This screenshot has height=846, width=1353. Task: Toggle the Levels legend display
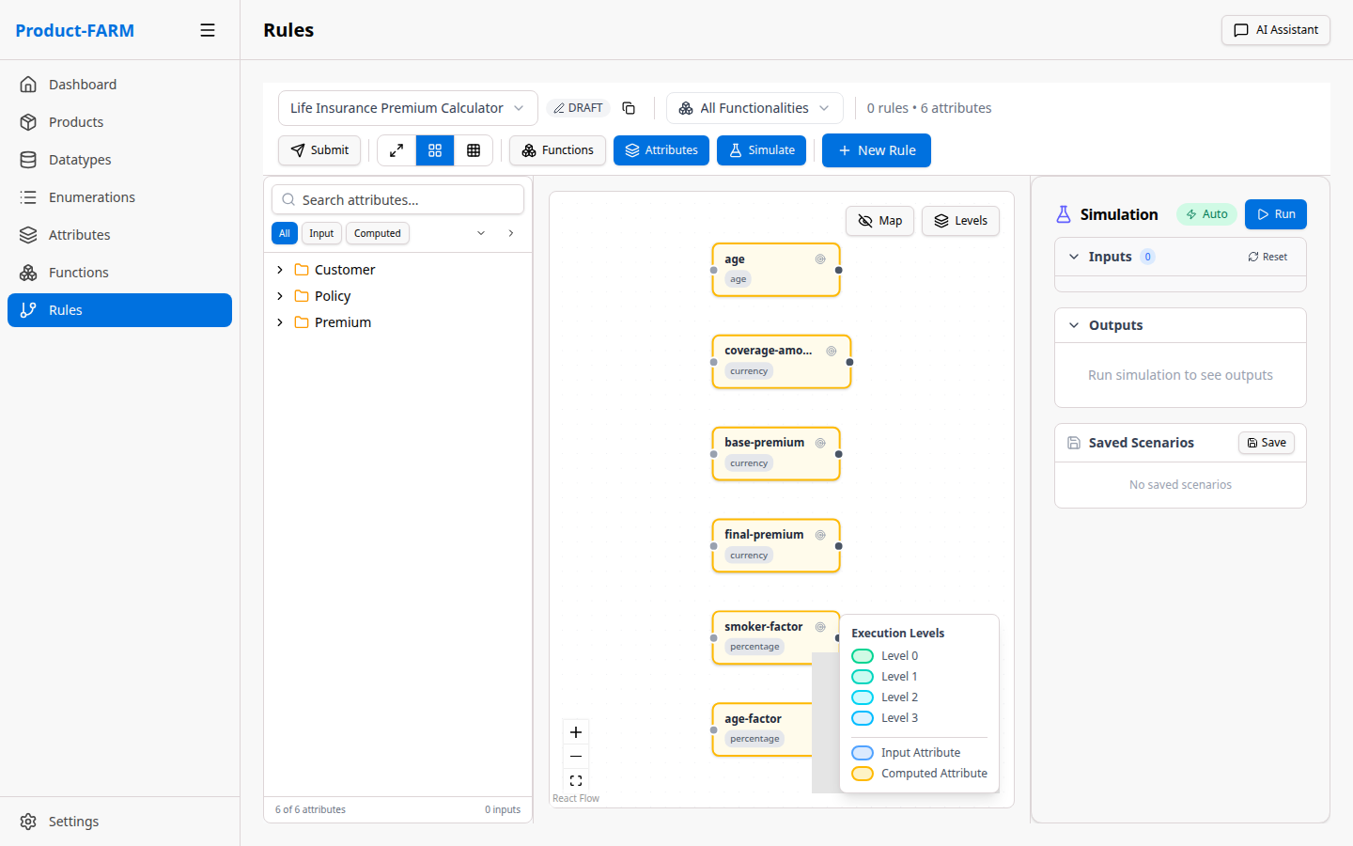pos(960,221)
